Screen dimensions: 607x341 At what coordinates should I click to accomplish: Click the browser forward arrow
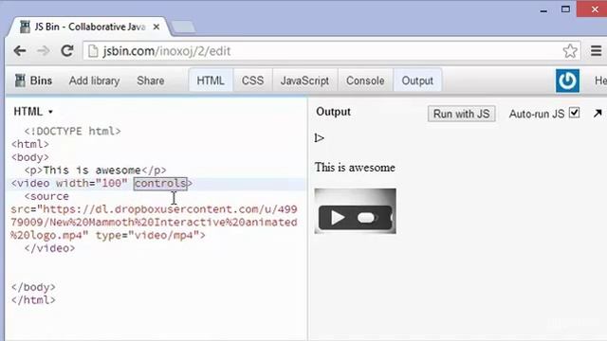coord(44,51)
